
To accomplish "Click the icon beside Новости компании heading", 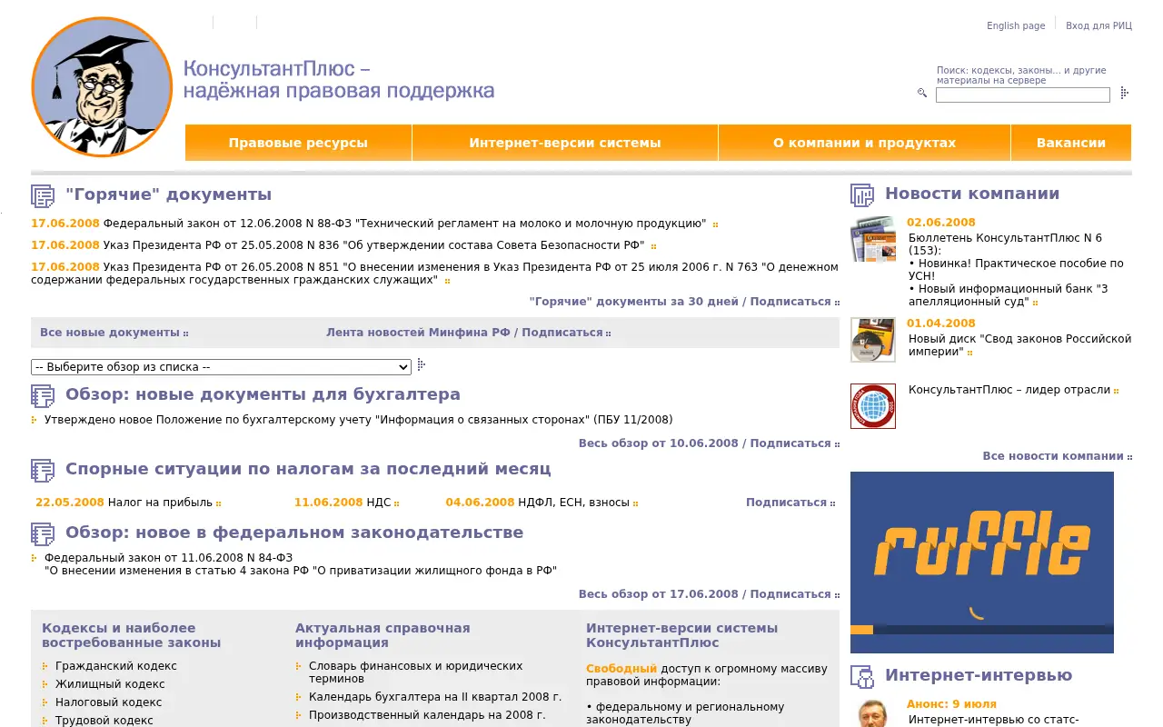I will [862, 194].
